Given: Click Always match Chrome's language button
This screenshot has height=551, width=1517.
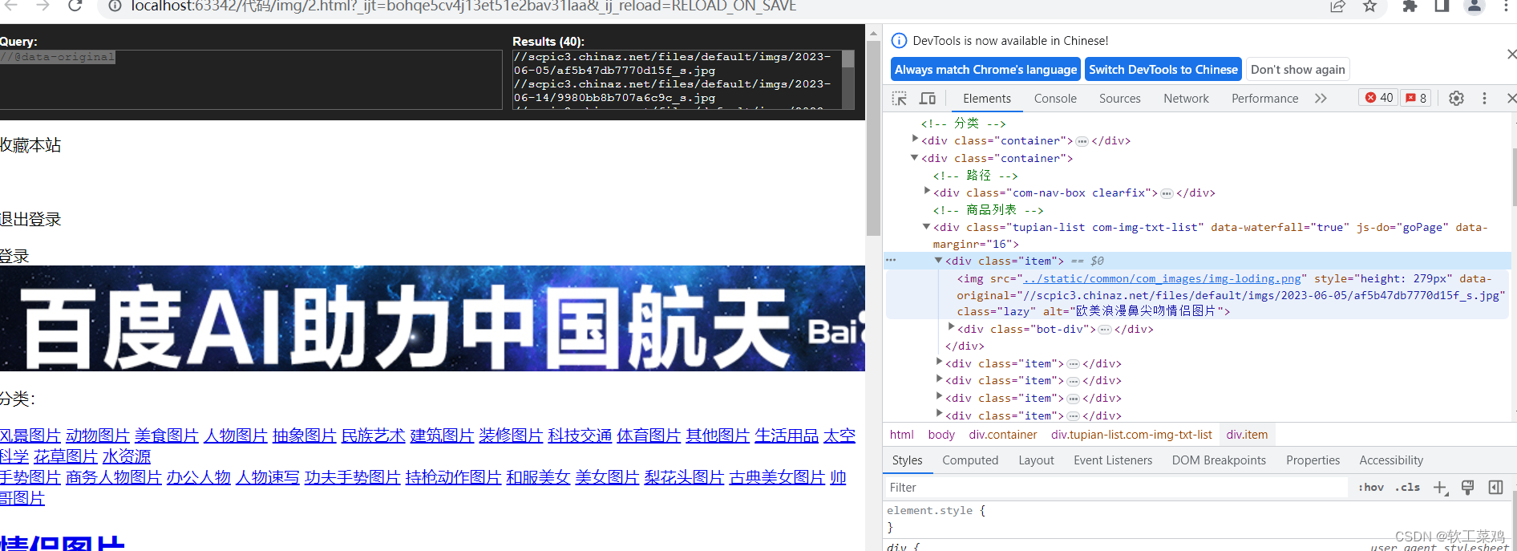Looking at the screenshot, I should [x=985, y=70].
